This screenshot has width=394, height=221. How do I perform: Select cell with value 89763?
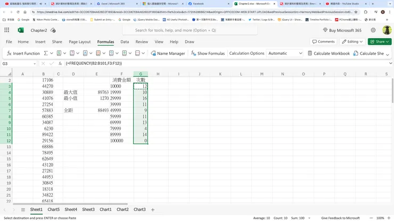(x=96, y=92)
